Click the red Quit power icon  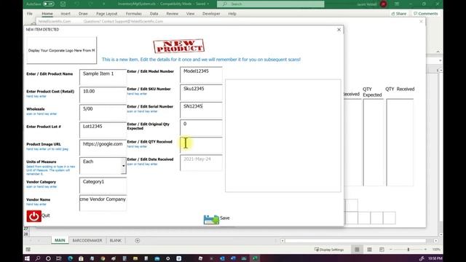34,216
